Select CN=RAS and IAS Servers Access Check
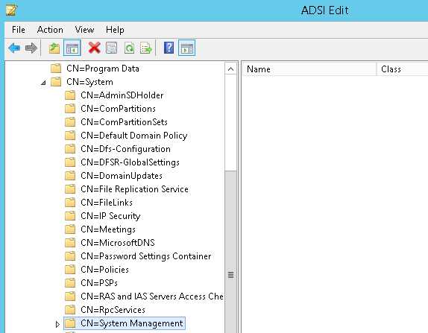 tap(152, 296)
